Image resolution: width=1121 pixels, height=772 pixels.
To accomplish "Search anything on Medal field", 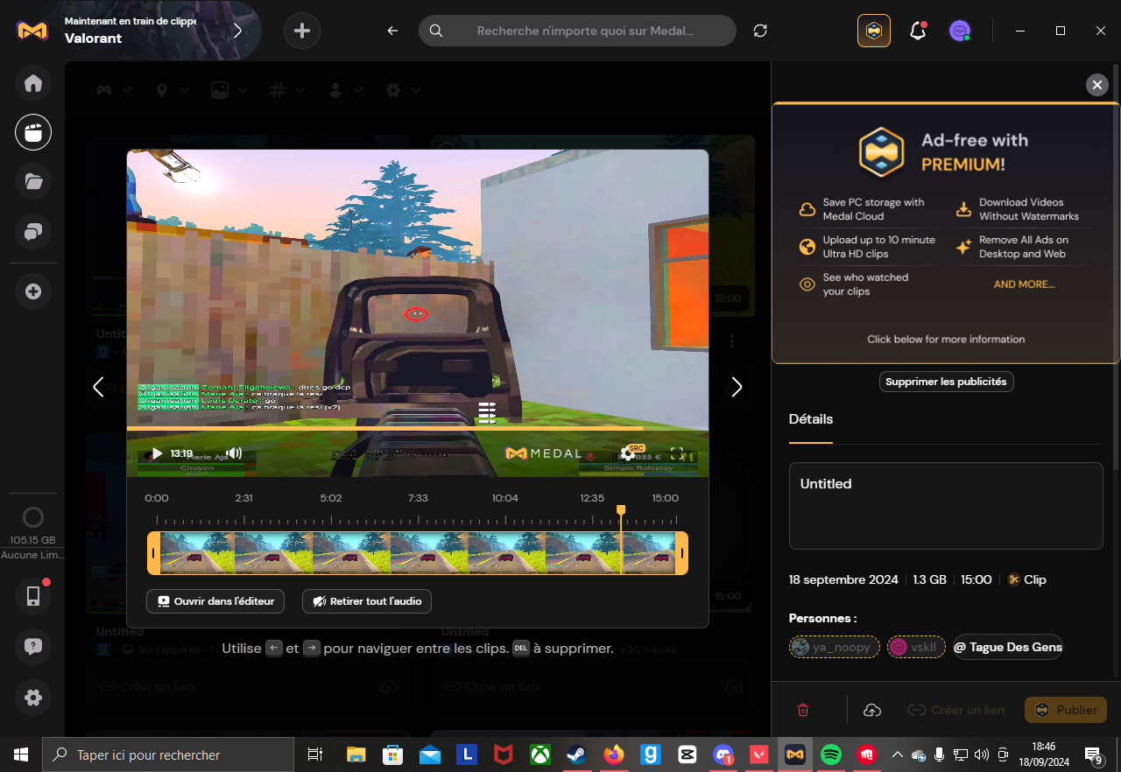I will [x=577, y=31].
